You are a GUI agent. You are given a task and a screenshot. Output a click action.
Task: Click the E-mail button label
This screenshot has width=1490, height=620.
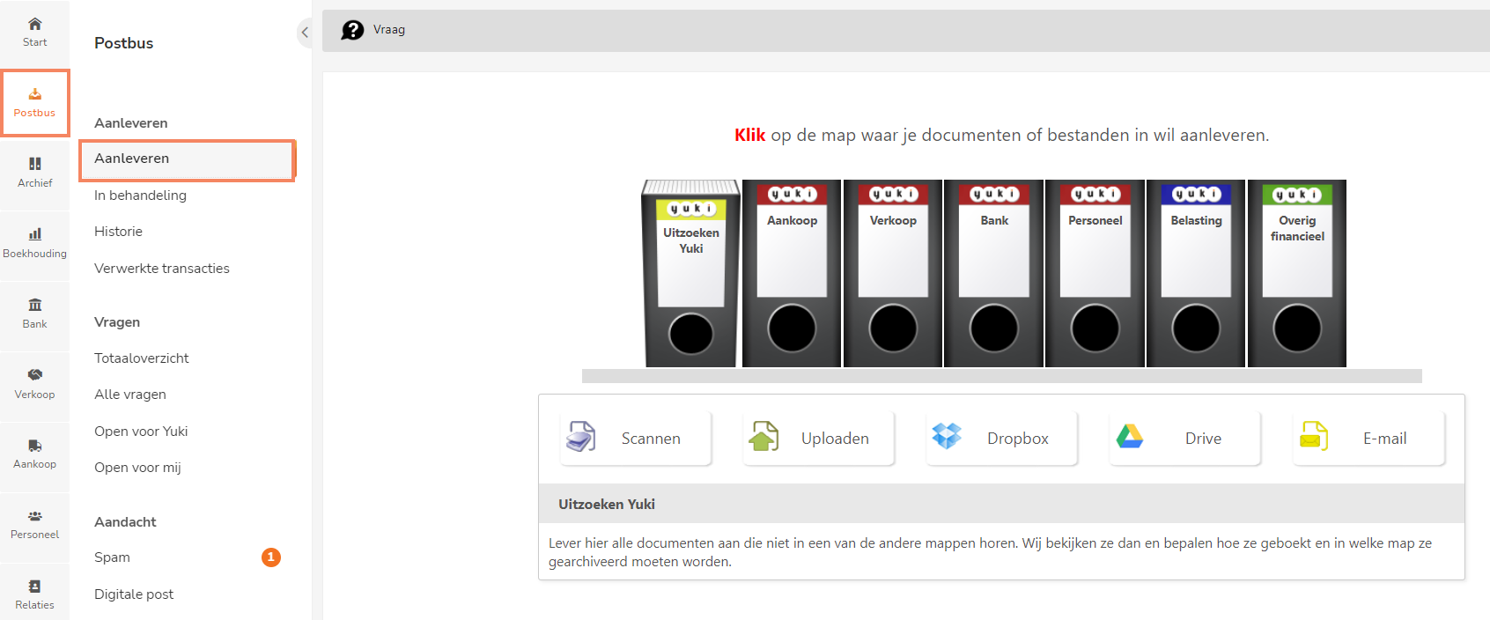(1384, 439)
